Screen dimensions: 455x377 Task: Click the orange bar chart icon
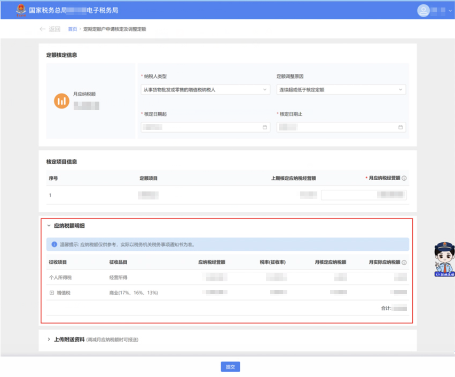(62, 101)
